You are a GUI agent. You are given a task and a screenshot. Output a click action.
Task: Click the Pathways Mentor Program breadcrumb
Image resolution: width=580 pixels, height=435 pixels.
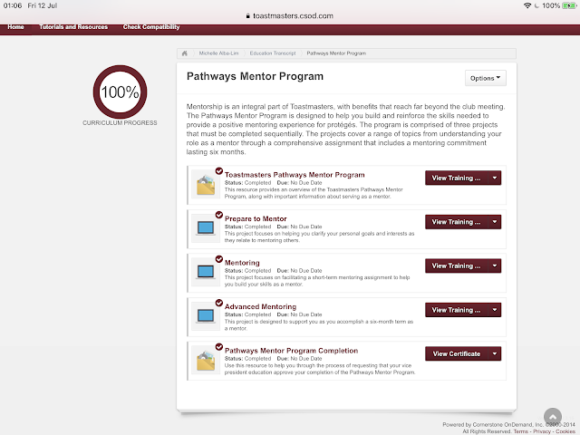click(336, 53)
